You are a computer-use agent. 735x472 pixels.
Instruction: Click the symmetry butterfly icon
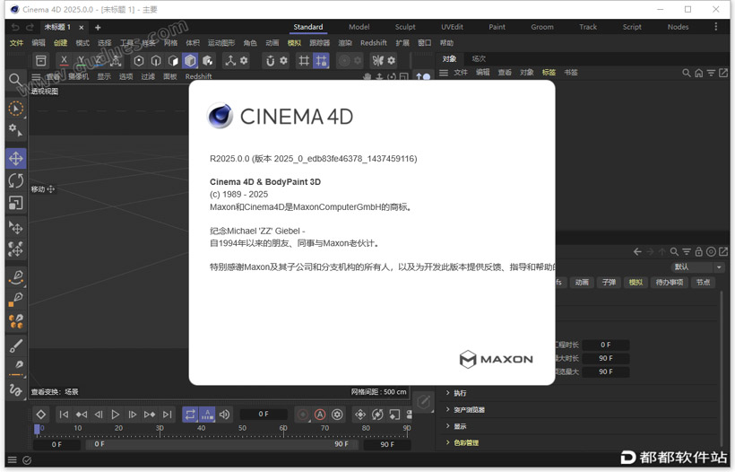(x=378, y=60)
